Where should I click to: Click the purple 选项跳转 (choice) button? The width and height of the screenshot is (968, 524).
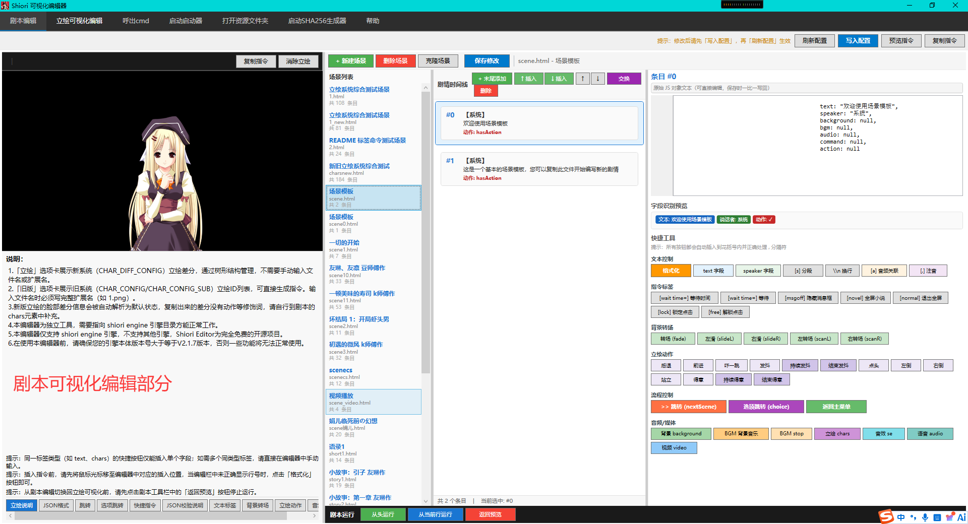766,407
